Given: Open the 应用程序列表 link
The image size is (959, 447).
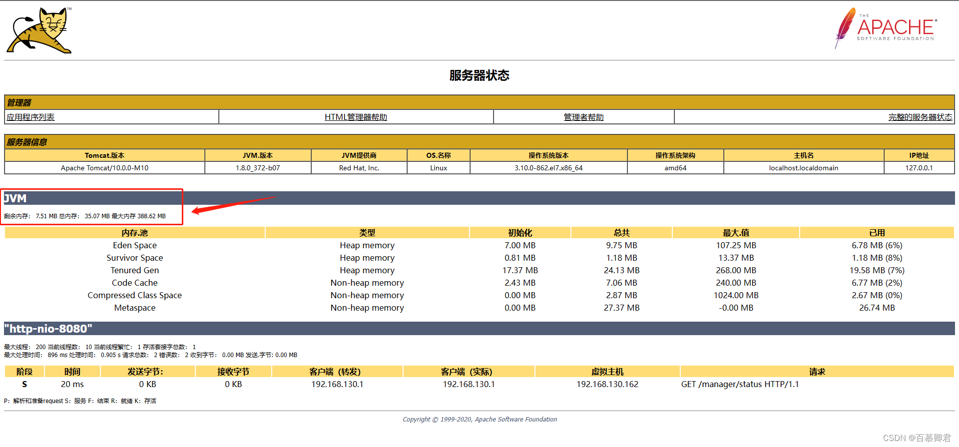Looking at the screenshot, I should coord(30,117).
